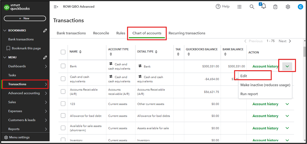Collapse the sidebar navigation menu icon
Screen dimensions: 307x144
pos(56,6)
